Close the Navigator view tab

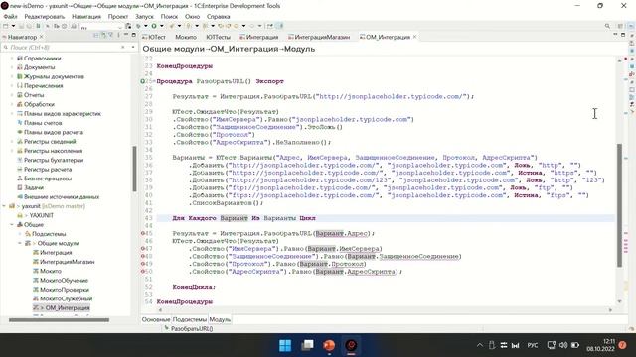point(41,37)
